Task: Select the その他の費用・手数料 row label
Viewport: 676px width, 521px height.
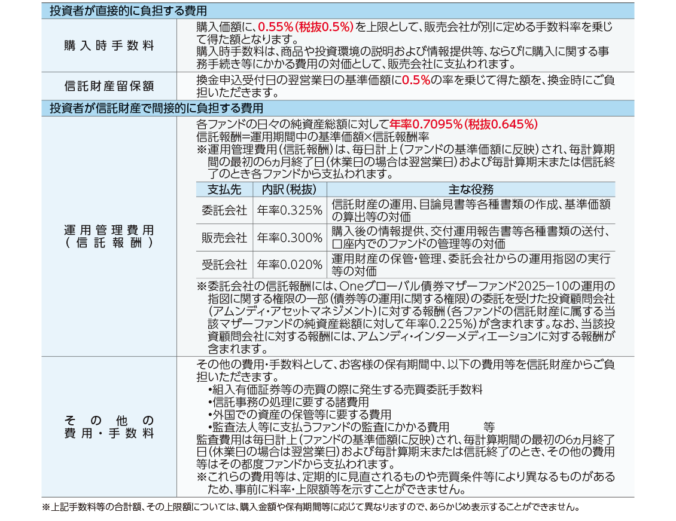Action: coord(109,427)
